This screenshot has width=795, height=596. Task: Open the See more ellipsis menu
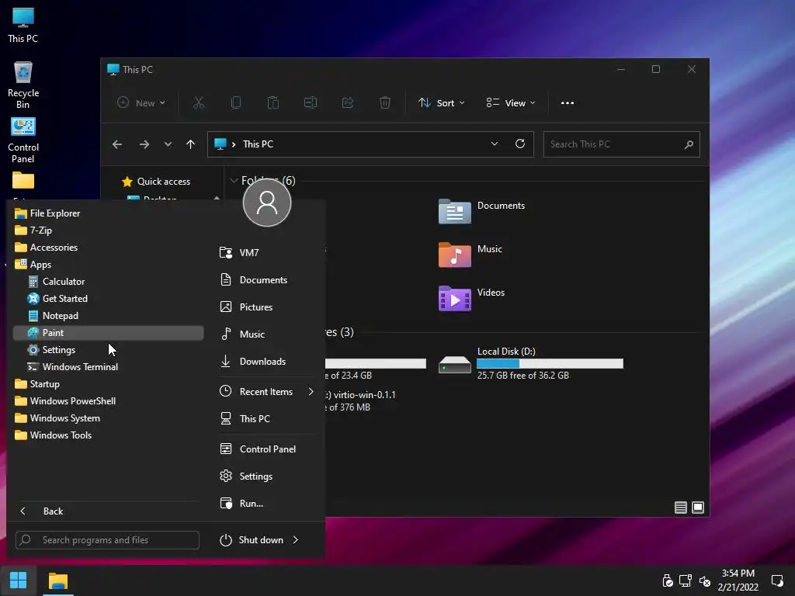(568, 103)
